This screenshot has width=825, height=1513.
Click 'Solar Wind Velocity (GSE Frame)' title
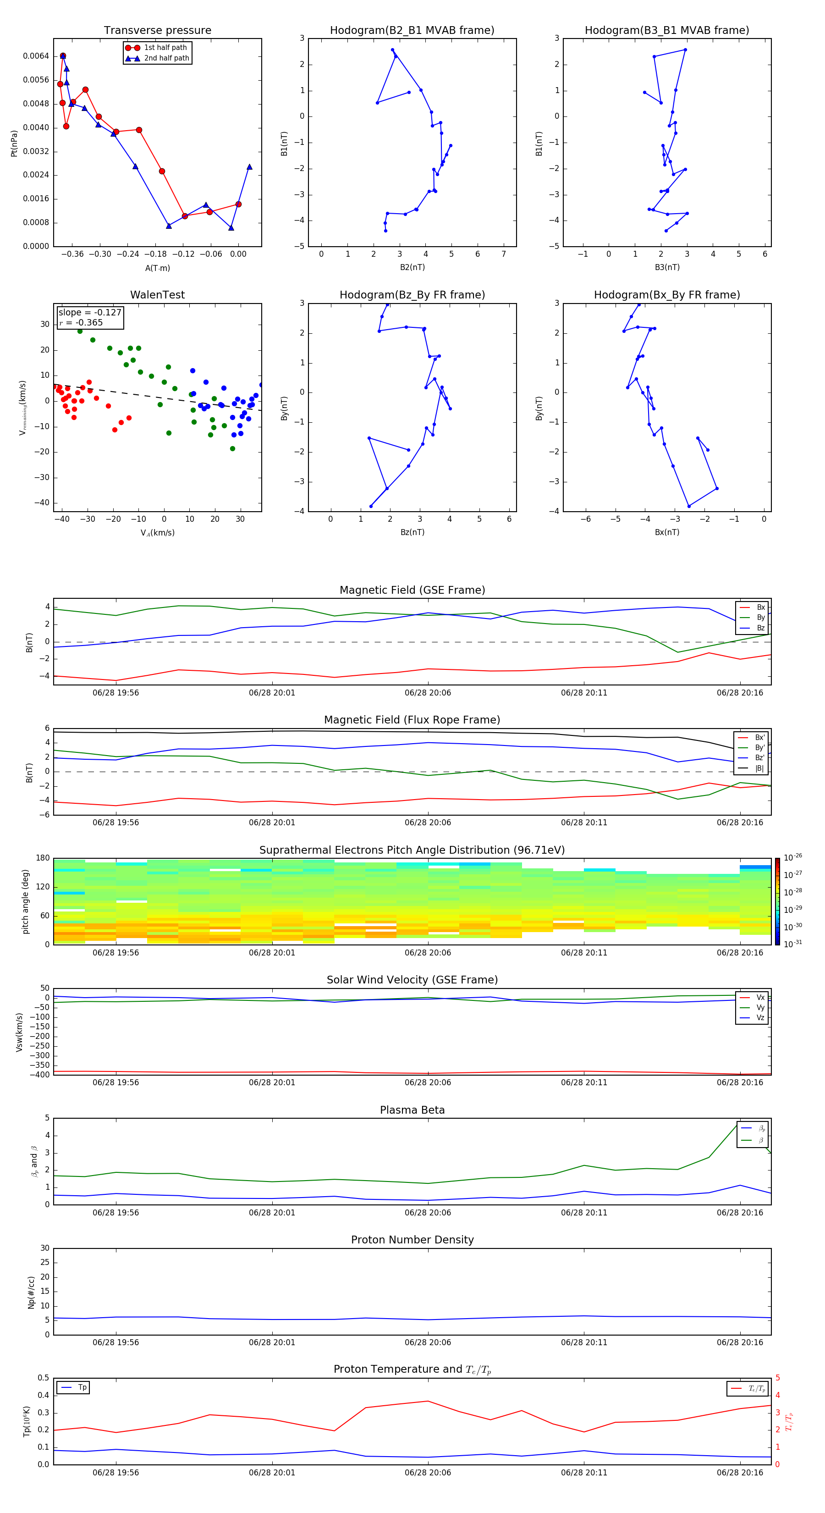[x=412, y=980]
